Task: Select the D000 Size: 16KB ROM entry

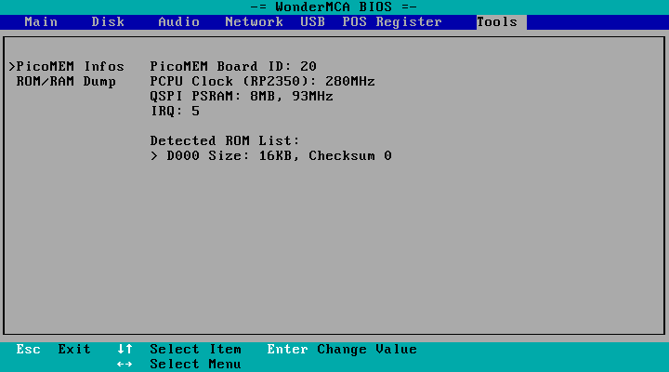Action: tap(271, 156)
